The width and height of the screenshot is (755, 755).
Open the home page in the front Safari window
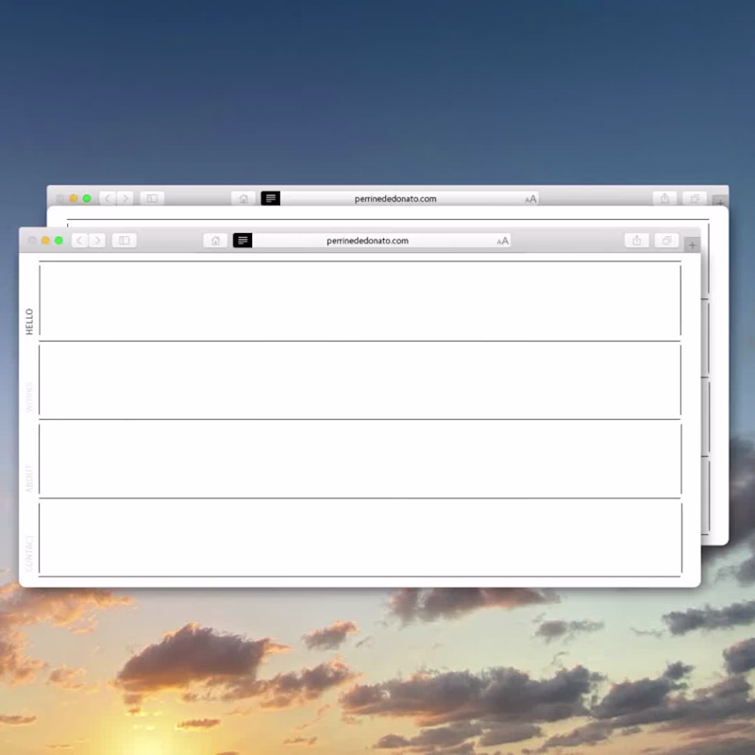click(x=216, y=241)
